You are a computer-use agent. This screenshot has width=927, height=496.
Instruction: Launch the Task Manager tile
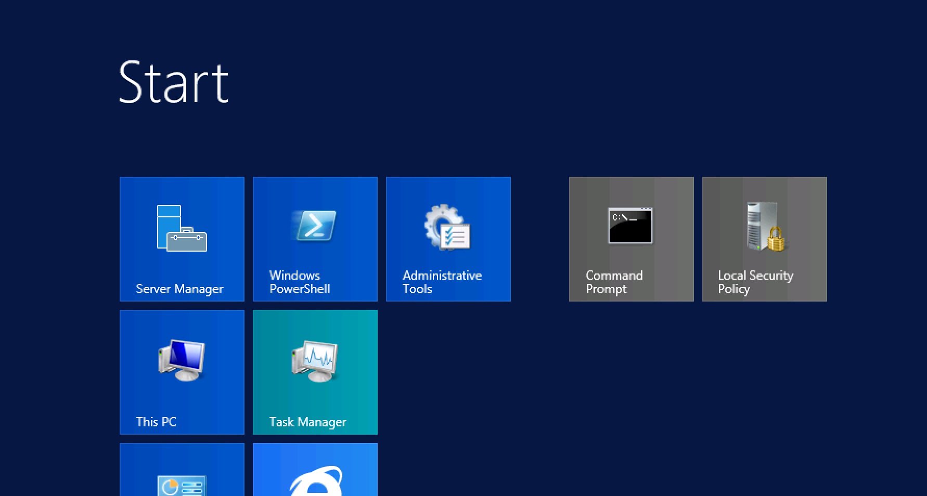(315, 372)
